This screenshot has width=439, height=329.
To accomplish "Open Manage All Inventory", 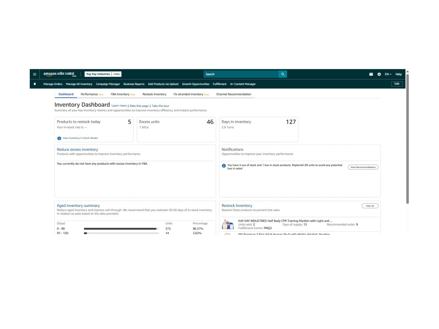I will click(79, 84).
